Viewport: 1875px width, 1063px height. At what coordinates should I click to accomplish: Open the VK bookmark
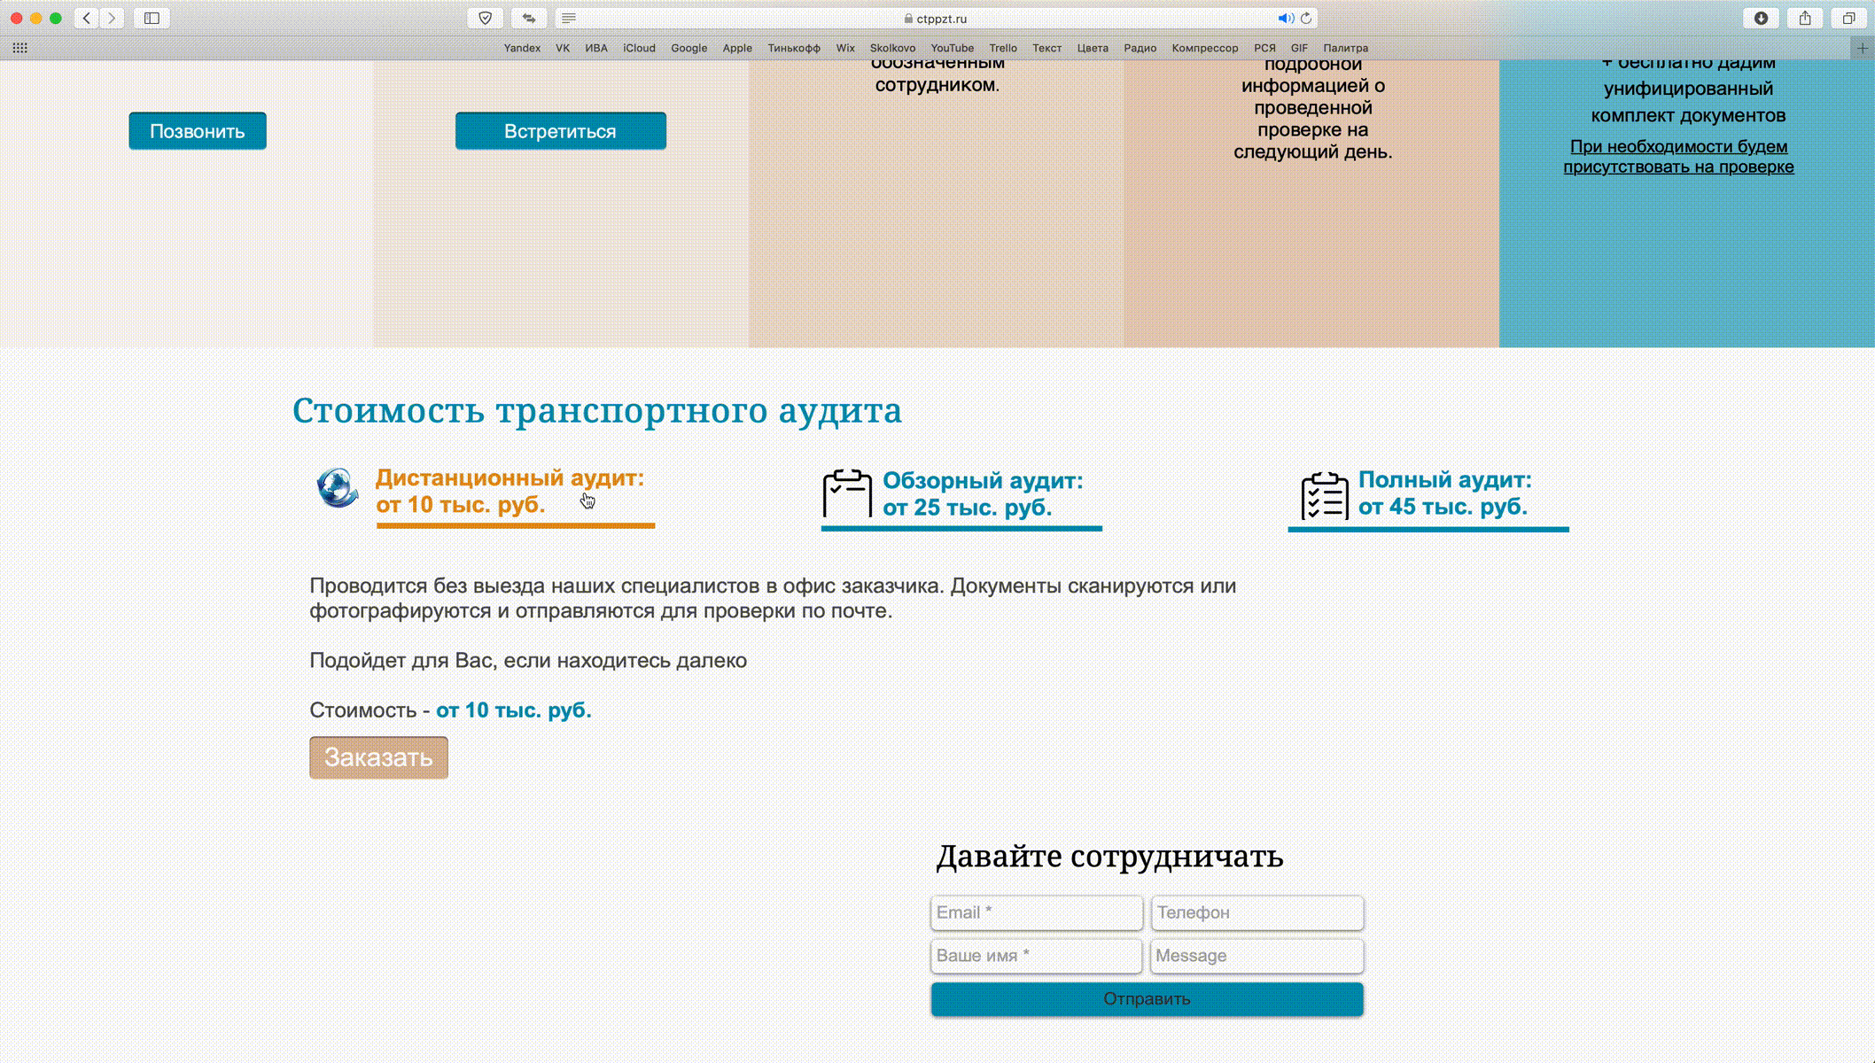(x=563, y=48)
